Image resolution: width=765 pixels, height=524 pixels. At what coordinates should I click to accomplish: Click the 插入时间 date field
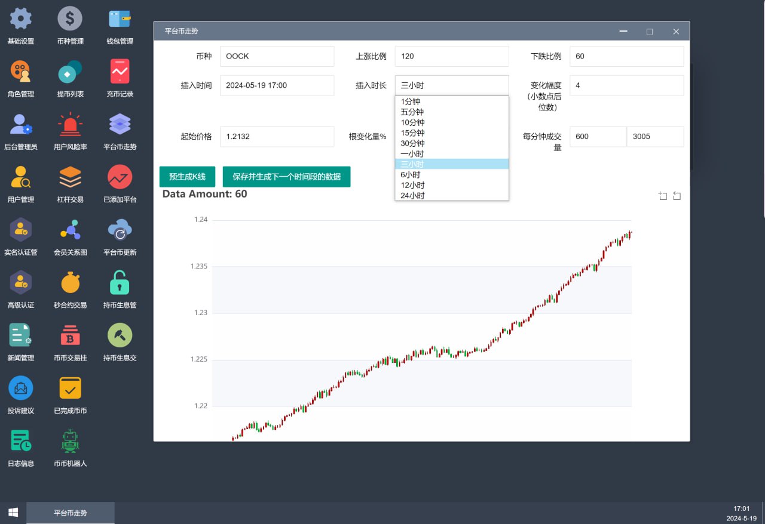[x=277, y=85]
